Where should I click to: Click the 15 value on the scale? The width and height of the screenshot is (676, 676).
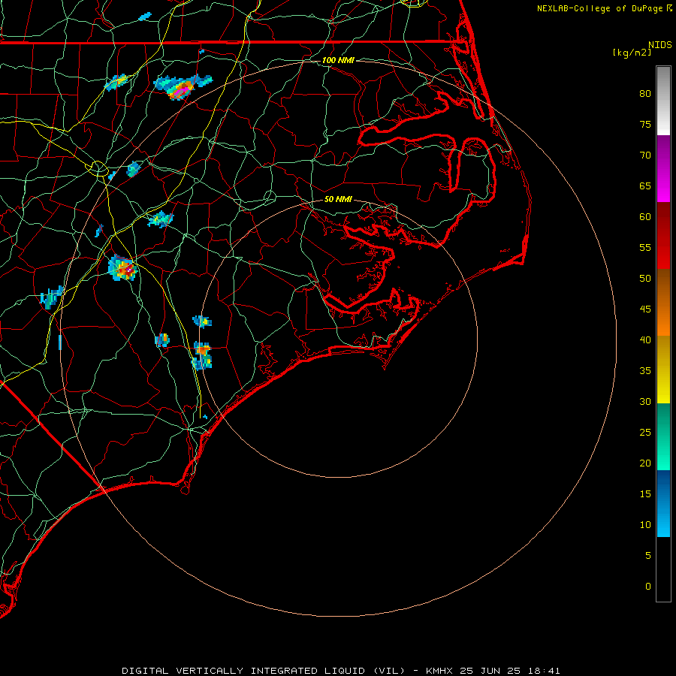[x=645, y=494]
